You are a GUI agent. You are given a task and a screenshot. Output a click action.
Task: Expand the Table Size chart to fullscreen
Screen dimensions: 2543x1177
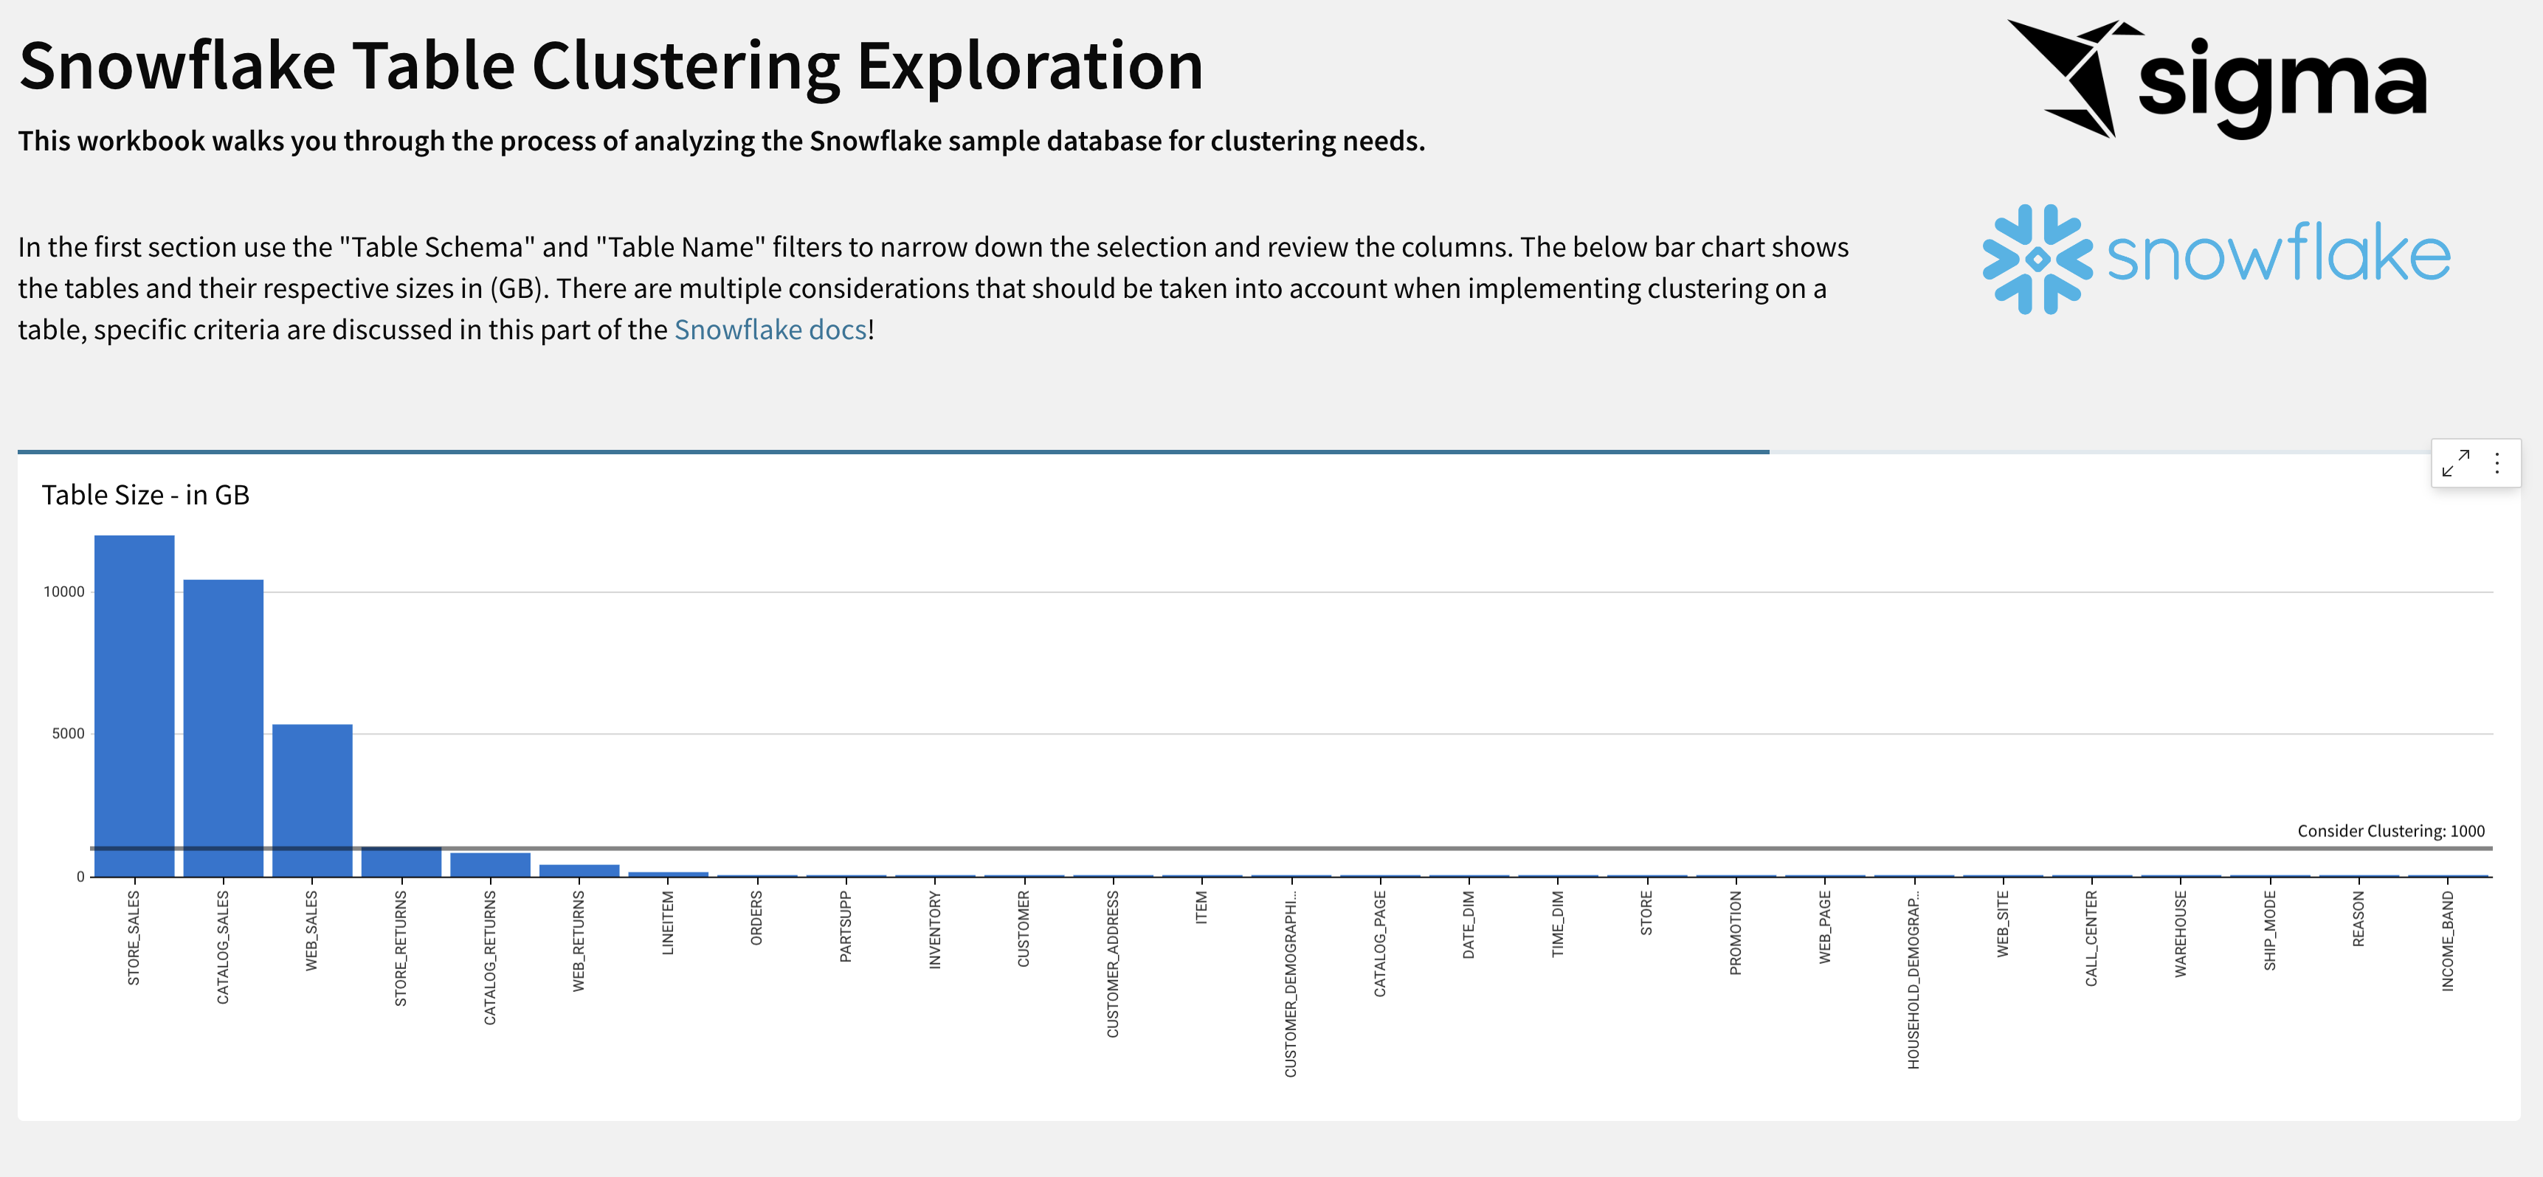point(2455,462)
